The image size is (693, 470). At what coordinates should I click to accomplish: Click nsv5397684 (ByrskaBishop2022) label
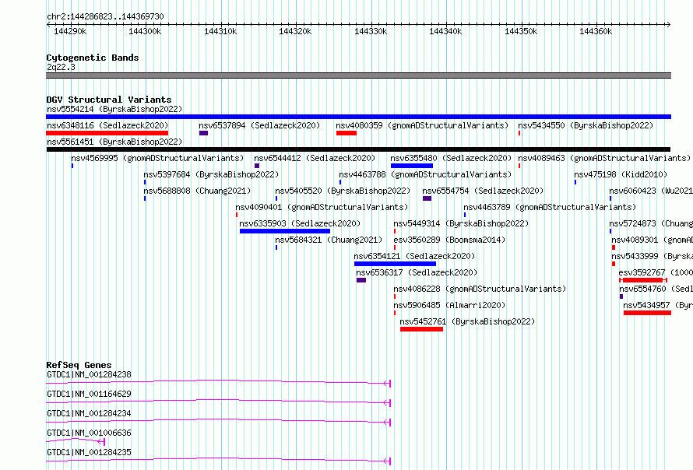(211, 174)
